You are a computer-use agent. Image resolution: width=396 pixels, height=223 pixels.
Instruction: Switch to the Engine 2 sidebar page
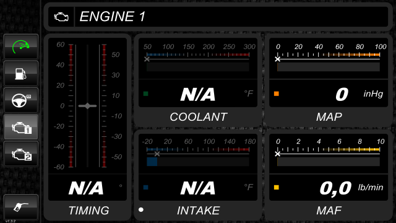click(21, 154)
